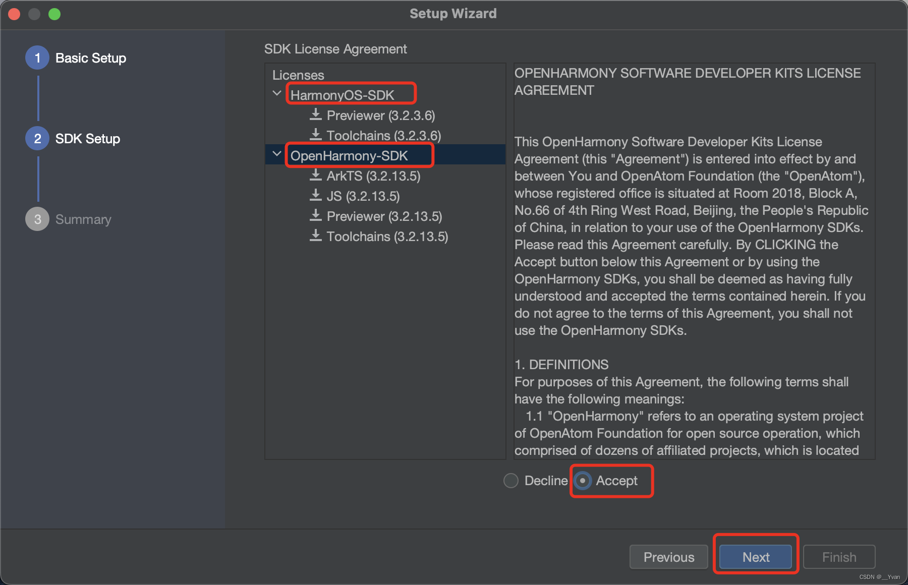Close the Setup Wizard window

[x=14, y=14]
